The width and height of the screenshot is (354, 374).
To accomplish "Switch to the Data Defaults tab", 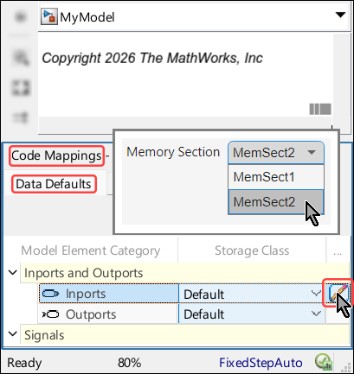I will click(x=54, y=184).
